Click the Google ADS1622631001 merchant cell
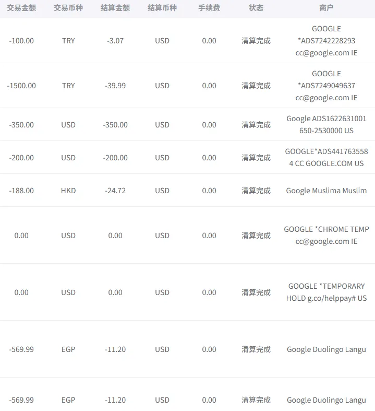This screenshot has width=375, height=411. coord(326,124)
